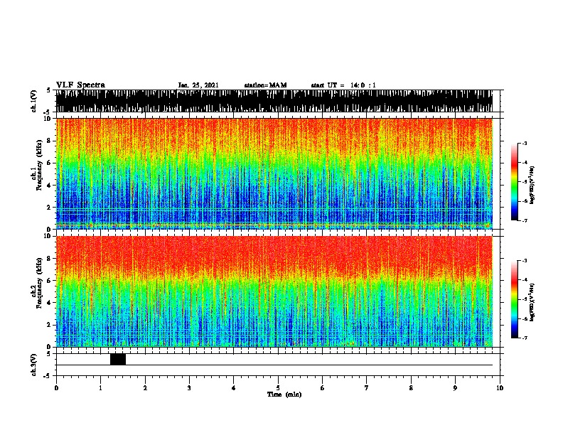Click time axis tick label "0"
The image size is (563, 435).
coord(56,388)
